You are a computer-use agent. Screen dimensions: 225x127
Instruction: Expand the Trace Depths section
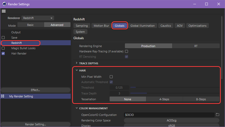77,63
